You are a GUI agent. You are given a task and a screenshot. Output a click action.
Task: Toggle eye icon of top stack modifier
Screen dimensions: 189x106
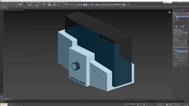(x=174, y=17)
